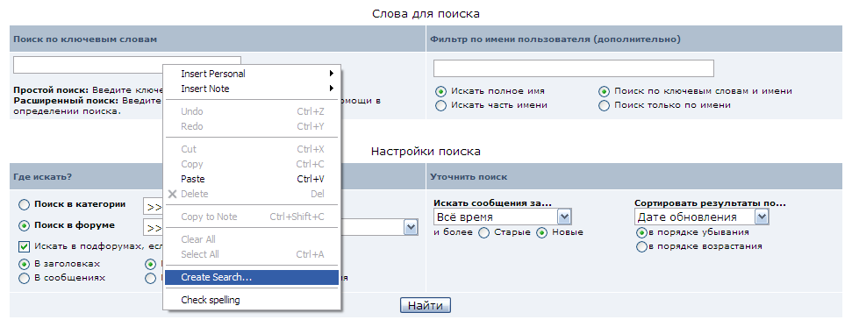Expand the forum selection dropdown arrow
Screen dimensions: 852x327
(x=411, y=228)
